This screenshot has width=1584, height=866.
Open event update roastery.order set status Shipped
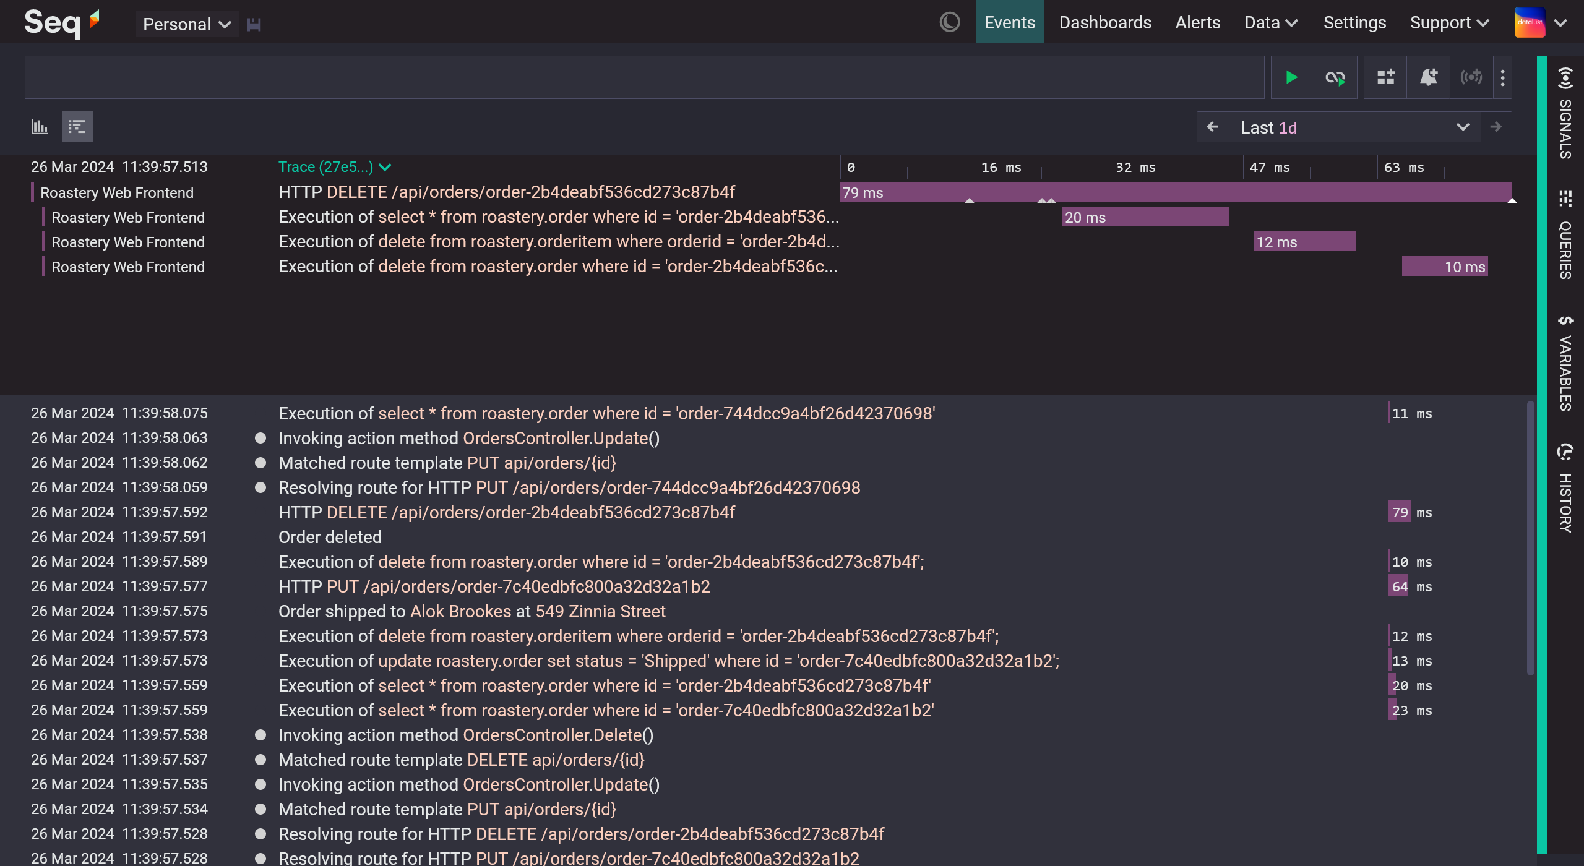coord(669,661)
